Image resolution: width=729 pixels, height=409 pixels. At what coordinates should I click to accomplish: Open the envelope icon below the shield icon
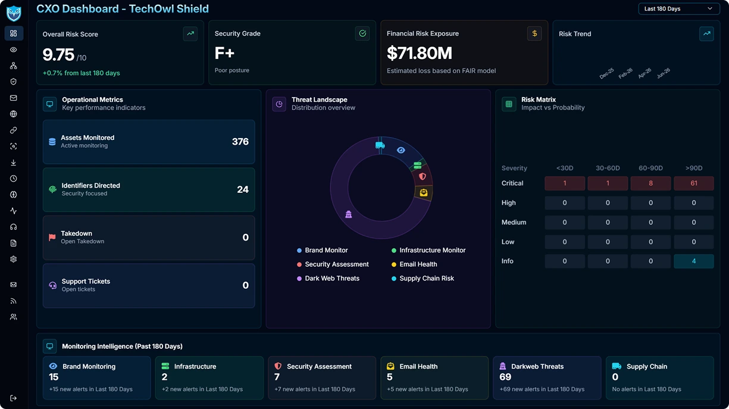point(14,98)
